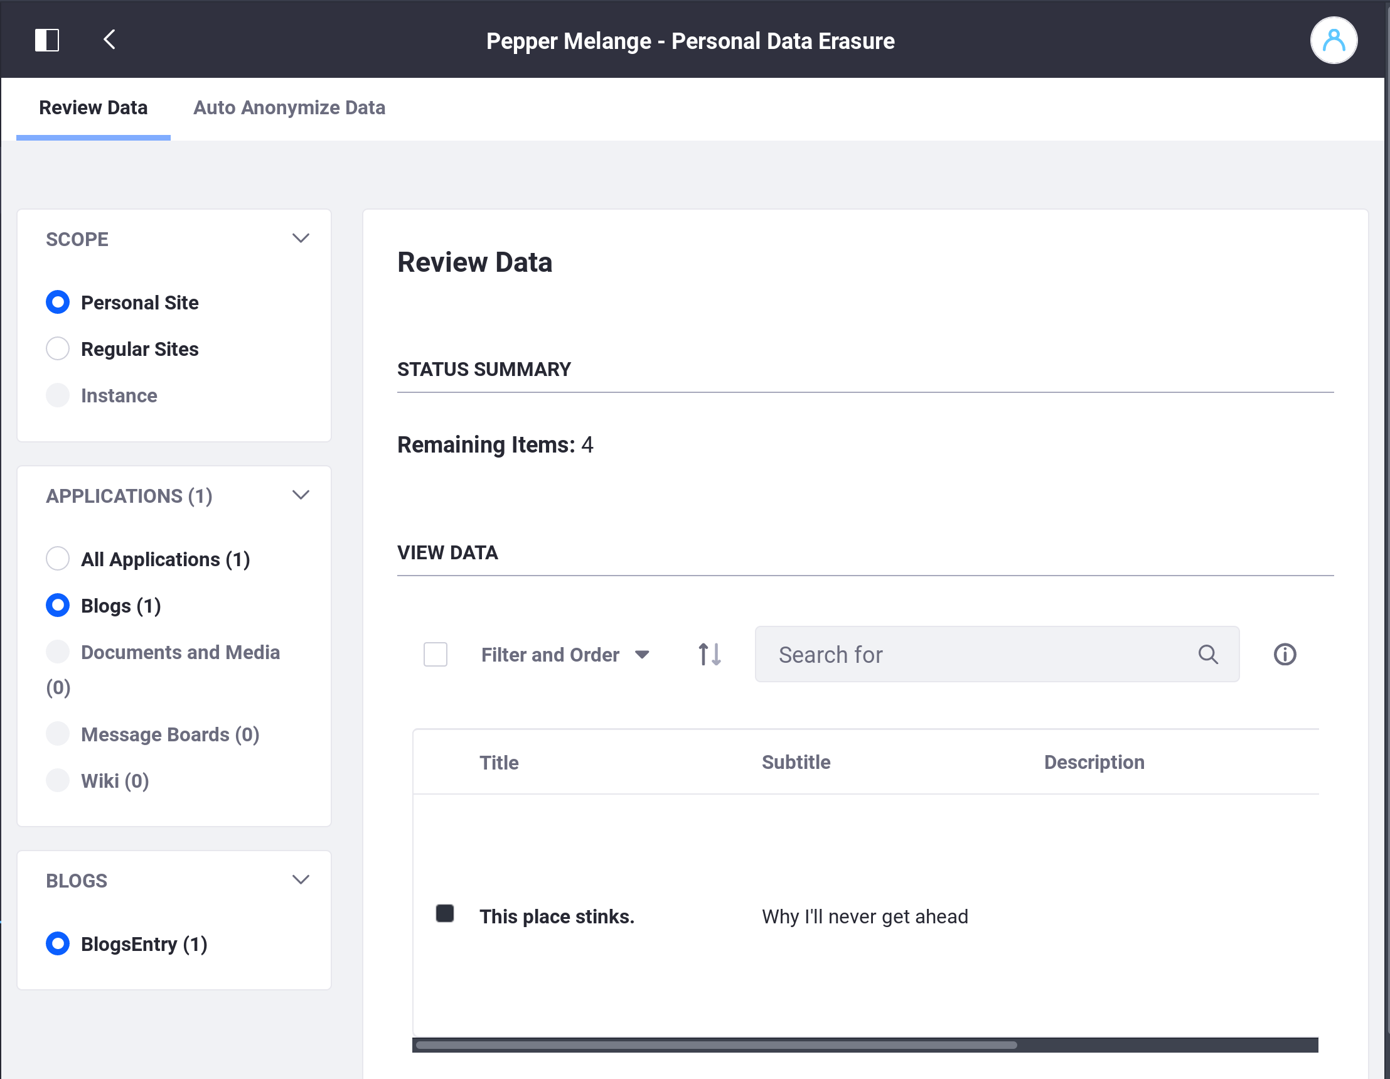Screen dimensions: 1390x1079
Task: Select the Personal Site radio button
Action: pos(58,303)
